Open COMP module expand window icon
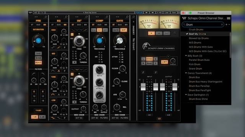Screen dimensions: 245x137 click(107, 17)
